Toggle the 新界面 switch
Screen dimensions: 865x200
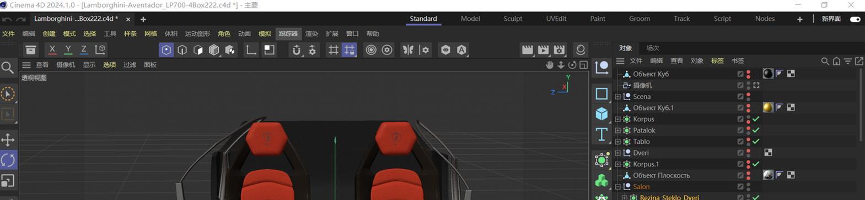click(x=855, y=19)
